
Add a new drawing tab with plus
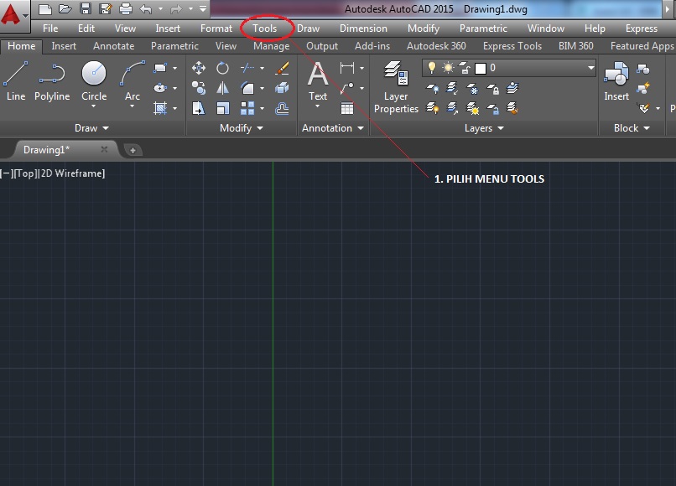(x=133, y=150)
